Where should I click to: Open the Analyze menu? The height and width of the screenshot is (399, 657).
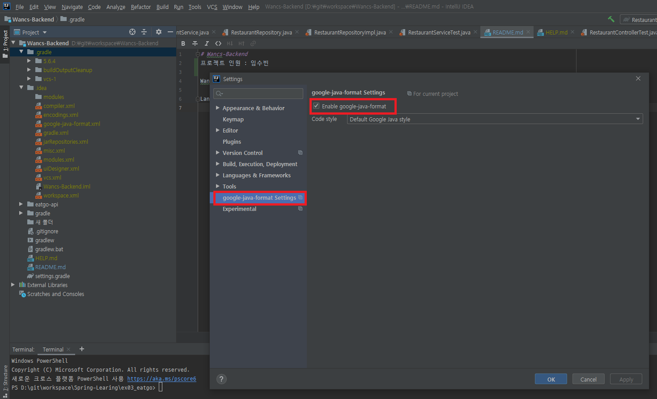(x=116, y=7)
